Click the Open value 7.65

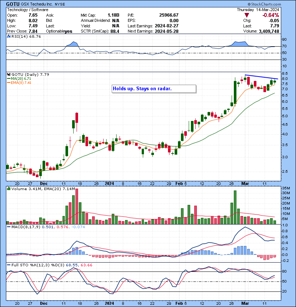click(33, 15)
